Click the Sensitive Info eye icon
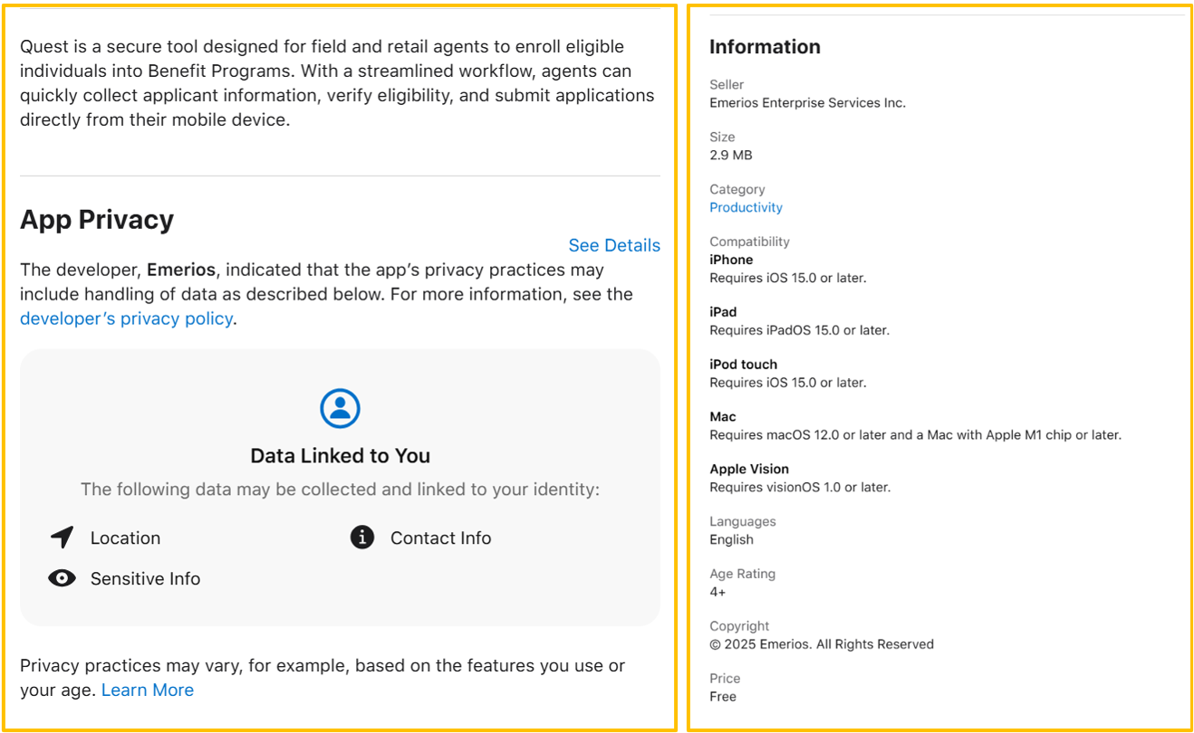Screen dimensions: 1194x733 (62, 578)
